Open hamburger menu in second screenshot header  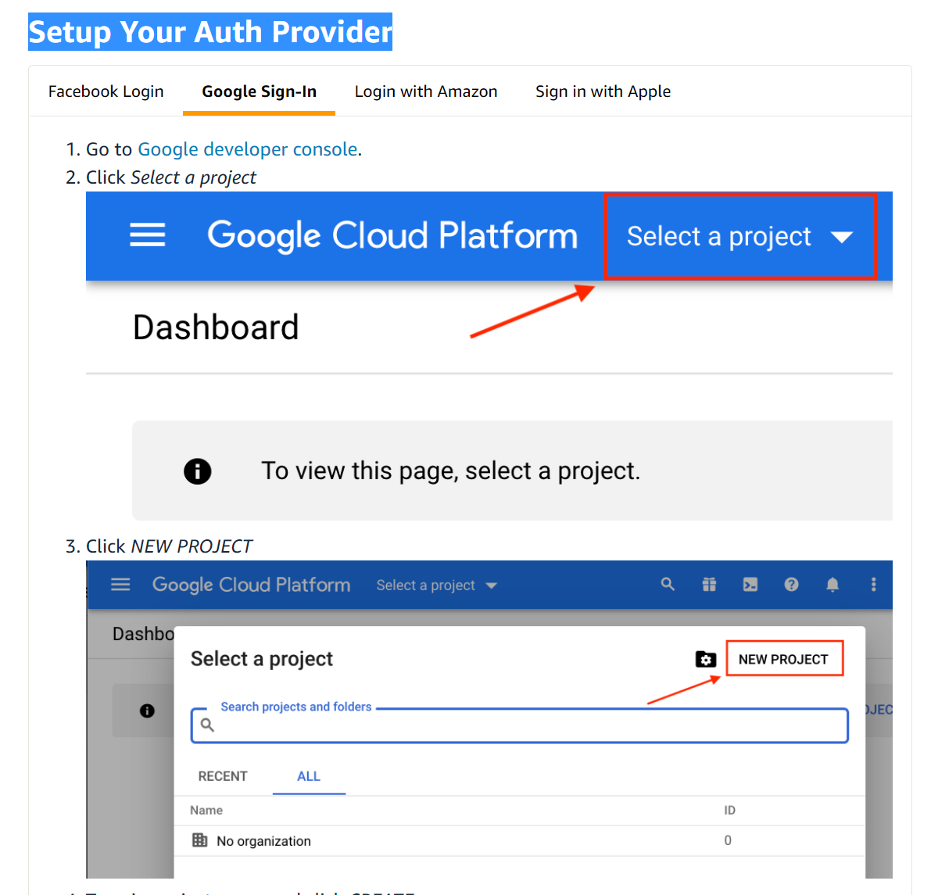[x=120, y=585]
